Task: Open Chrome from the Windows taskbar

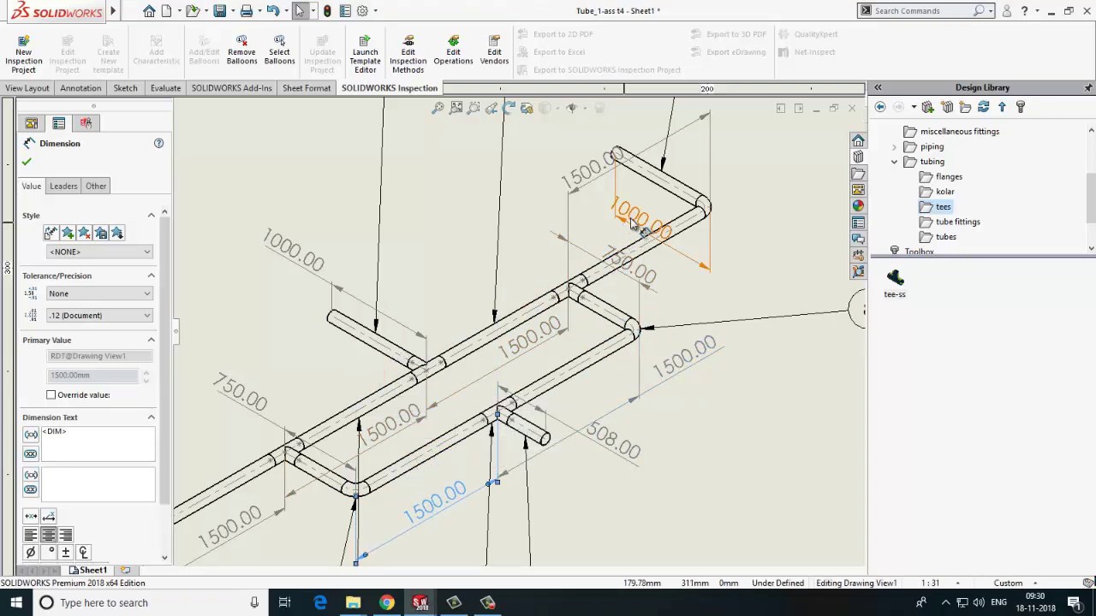Action: click(386, 602)
